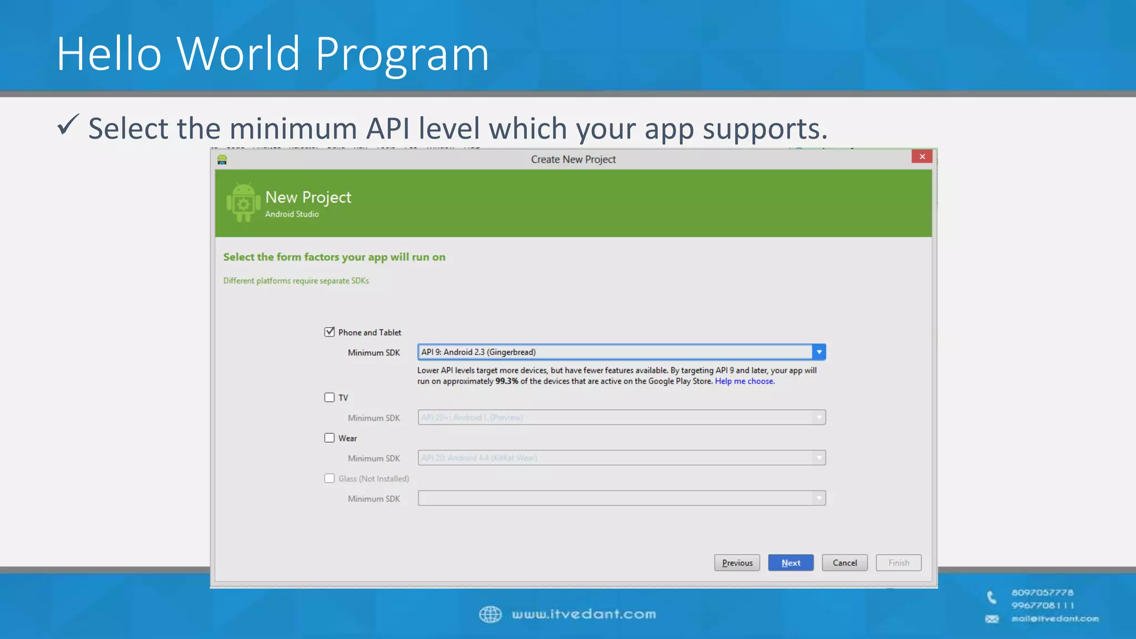This screenshot has height=639, width=1136.
Task: Tick the Glass (Not Installed) checkbox
Action: [x=329, y=478]
